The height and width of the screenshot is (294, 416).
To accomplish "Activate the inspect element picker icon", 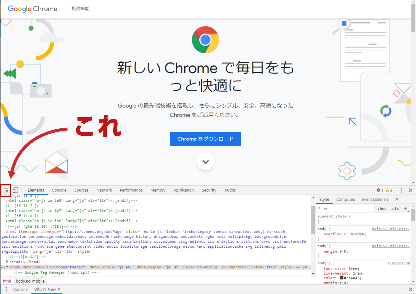I will (x=6, y=190).
